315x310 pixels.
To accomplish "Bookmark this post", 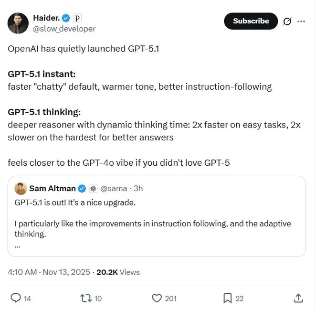I will tap(228, 298).
